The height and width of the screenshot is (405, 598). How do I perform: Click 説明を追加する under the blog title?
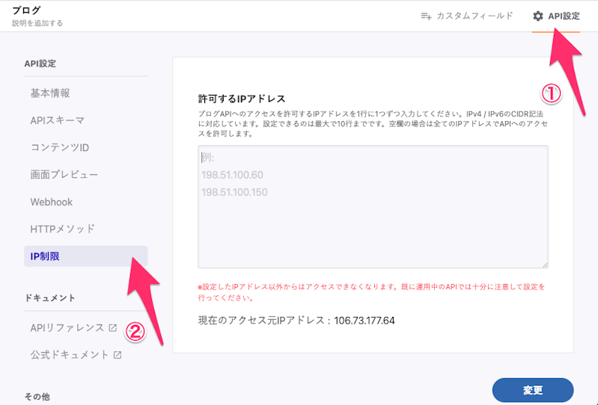[x=37, y=23]
